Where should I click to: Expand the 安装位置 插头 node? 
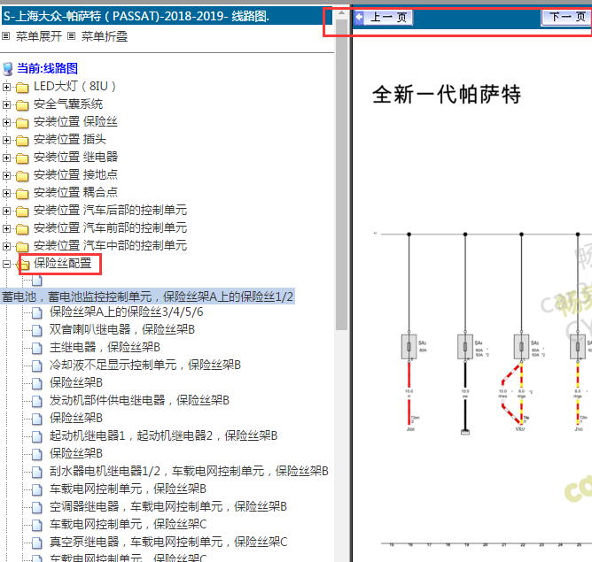(x=6, y=140)
